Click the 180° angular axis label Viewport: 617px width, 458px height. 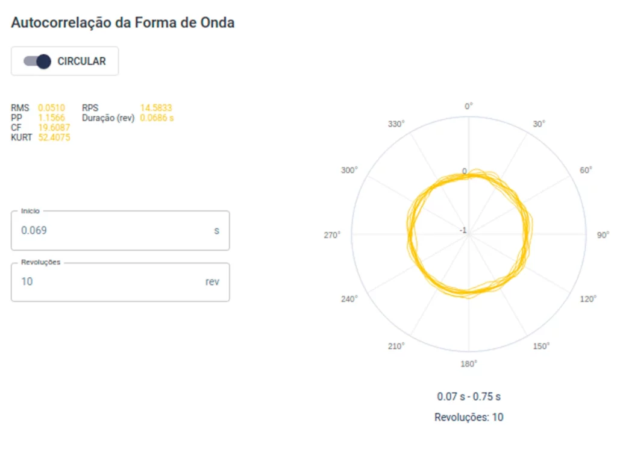469,364
